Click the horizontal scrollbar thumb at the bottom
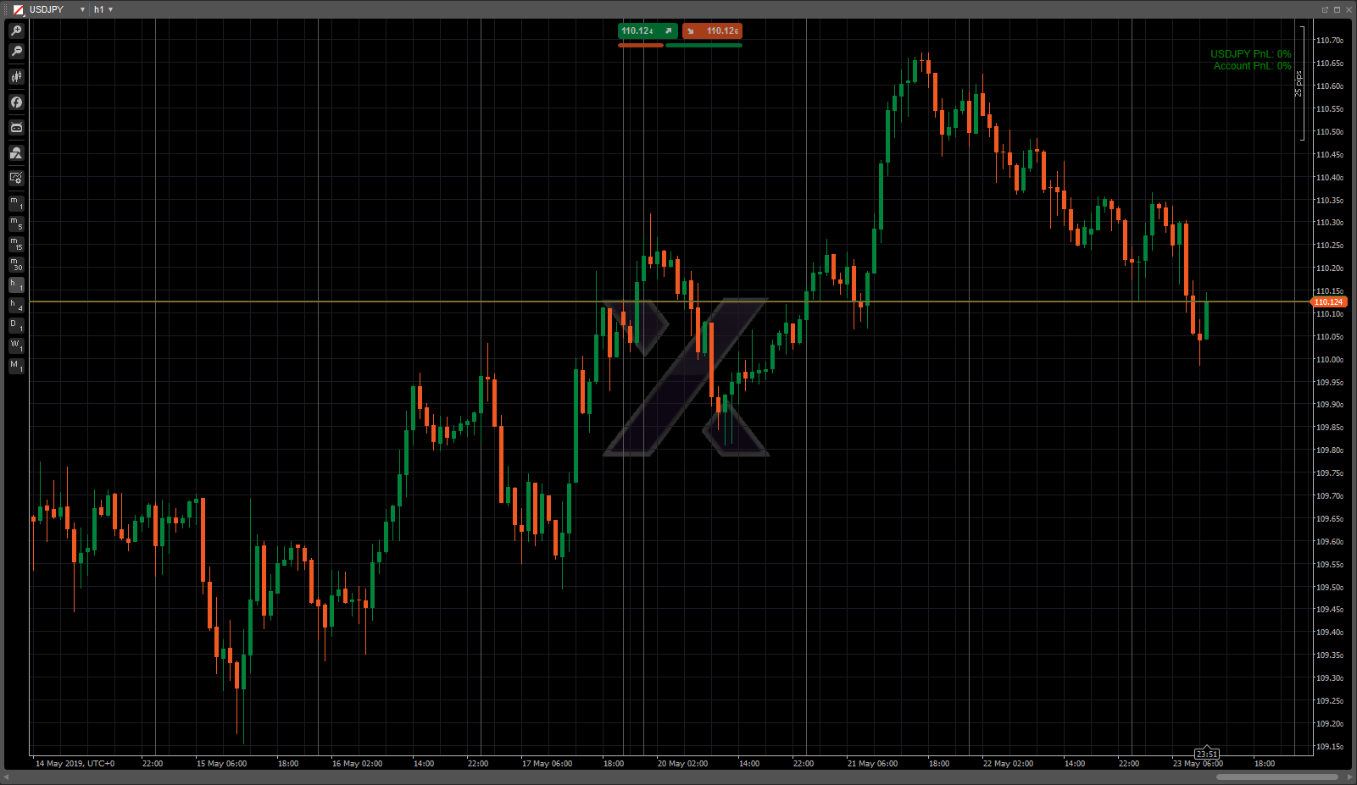 pyautogui.click(x=1276, y=777)
